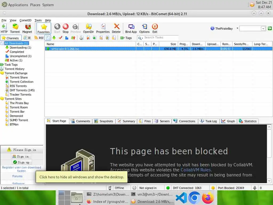The image size is (273, 205).
Task: Filter by Downloading with green arrow icon
Action: coord(54,38)
